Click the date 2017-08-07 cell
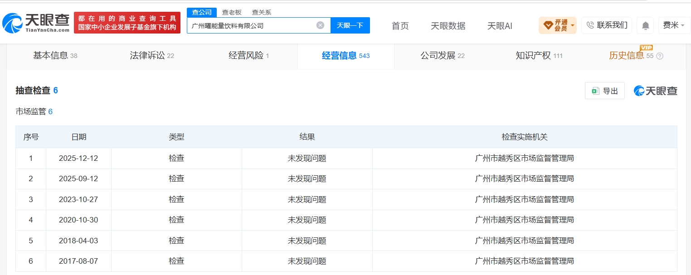This screenshot has height=275, width=691. click(x=78, y=261)
